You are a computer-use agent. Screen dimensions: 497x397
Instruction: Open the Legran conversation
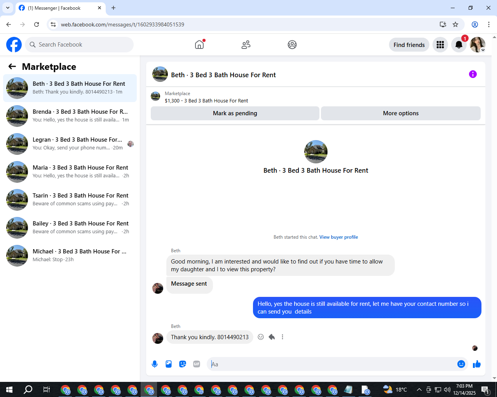[70, 144]
